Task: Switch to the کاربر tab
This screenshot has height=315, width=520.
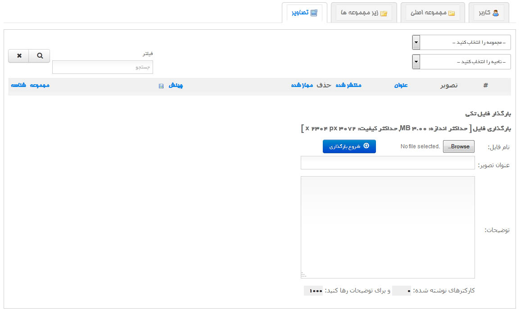Action: click(488, 13)
